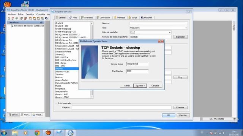This screenshot has height=136, width=243.
Task: Click the garbage collector trash icon
Action: [x=235, y=119]
